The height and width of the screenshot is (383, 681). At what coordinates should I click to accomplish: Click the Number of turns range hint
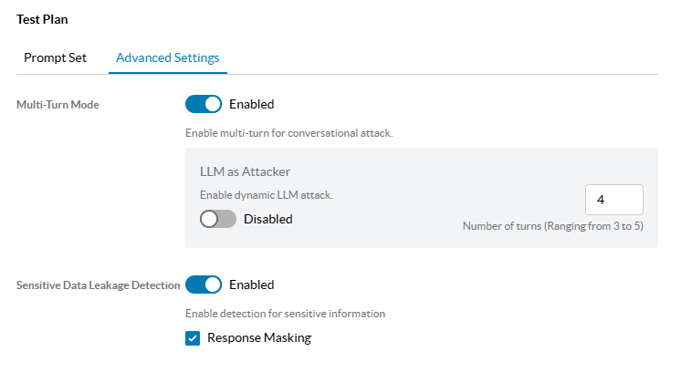[553, 226]
